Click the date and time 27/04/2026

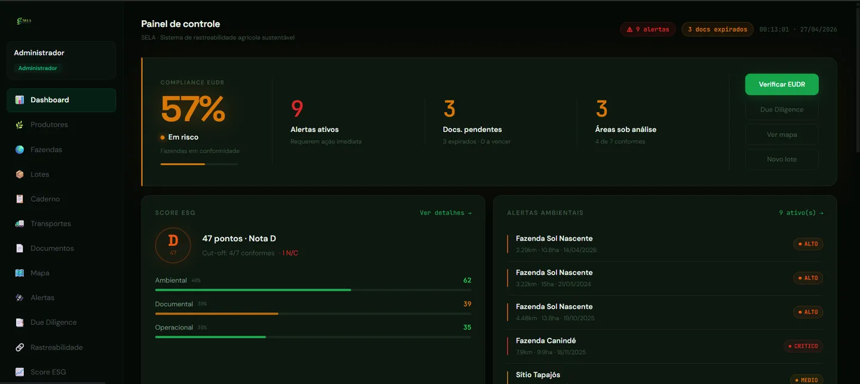pos(798,29)
